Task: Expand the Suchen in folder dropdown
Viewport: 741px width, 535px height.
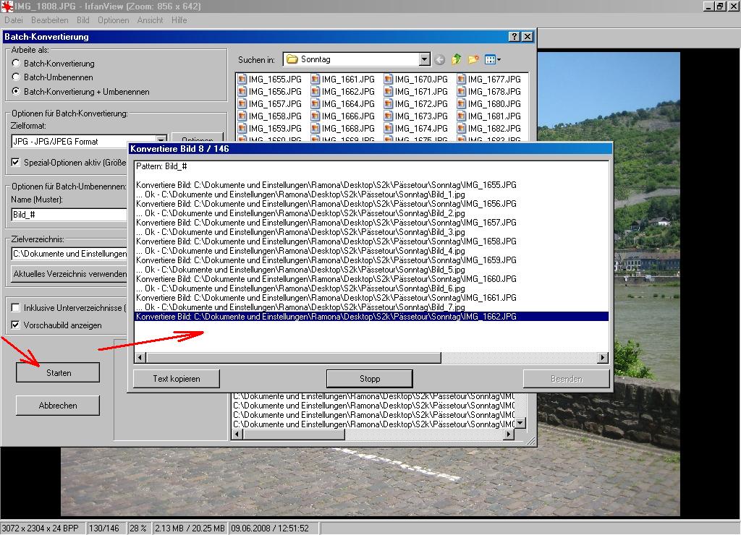Action: 424,59
